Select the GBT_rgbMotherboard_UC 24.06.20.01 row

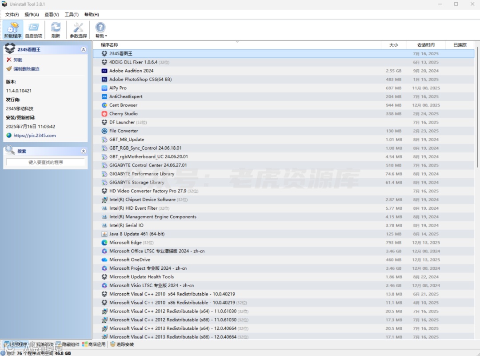pos(284,156)
